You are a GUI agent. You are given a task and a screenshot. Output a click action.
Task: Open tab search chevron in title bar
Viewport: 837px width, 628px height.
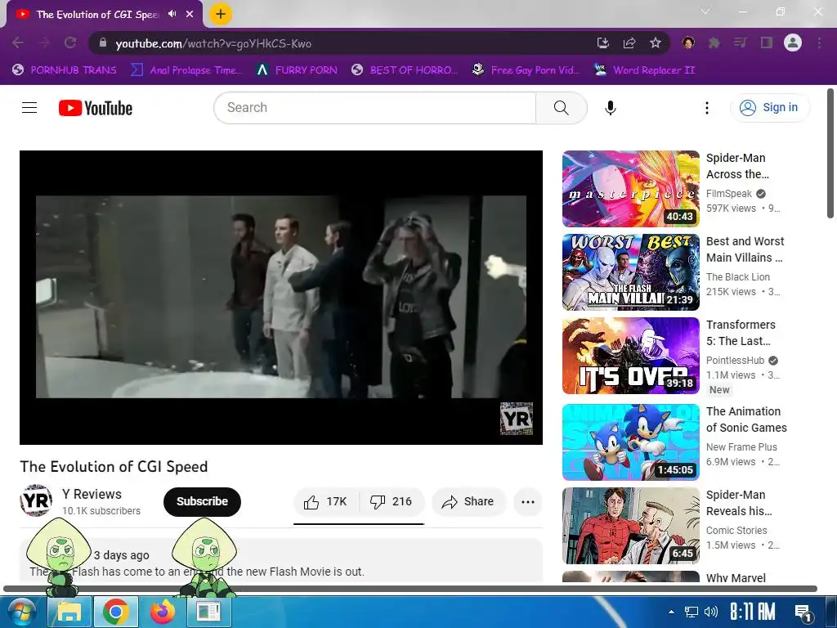point(705,11)
